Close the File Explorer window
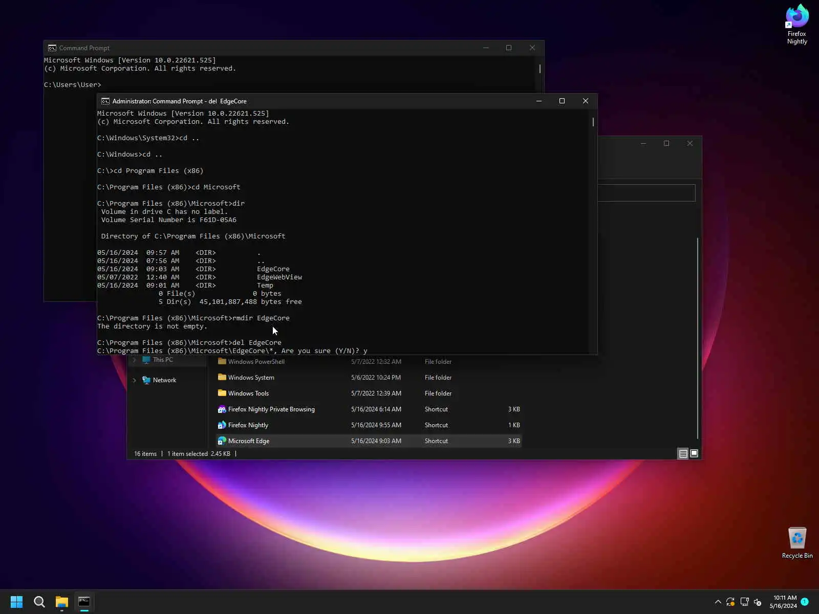 click(690, 143)
